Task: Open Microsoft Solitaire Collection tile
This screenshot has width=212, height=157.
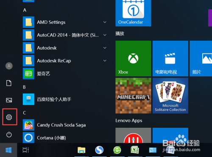Action: click(170, 95)
